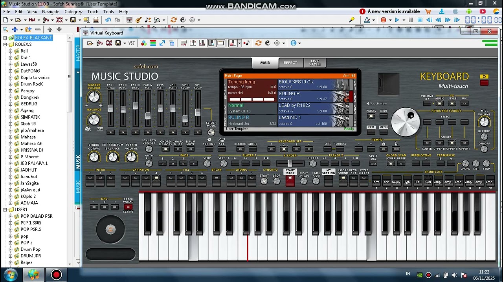The height and width of the screenshot is (282, 503).
Task: Click the undo arrow in main toolbar
Action: pos(108,20)
